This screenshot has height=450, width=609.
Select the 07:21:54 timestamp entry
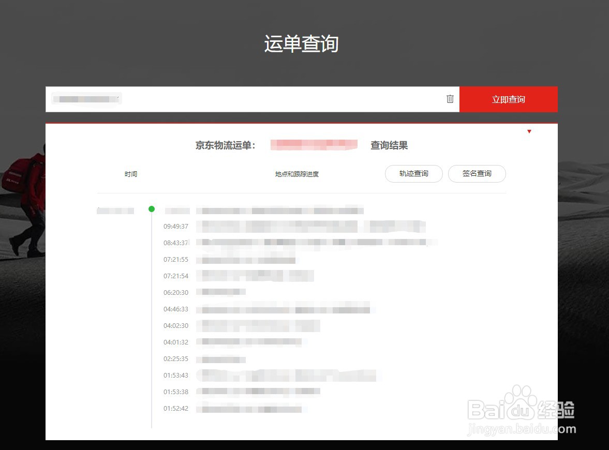pos(175,276)
